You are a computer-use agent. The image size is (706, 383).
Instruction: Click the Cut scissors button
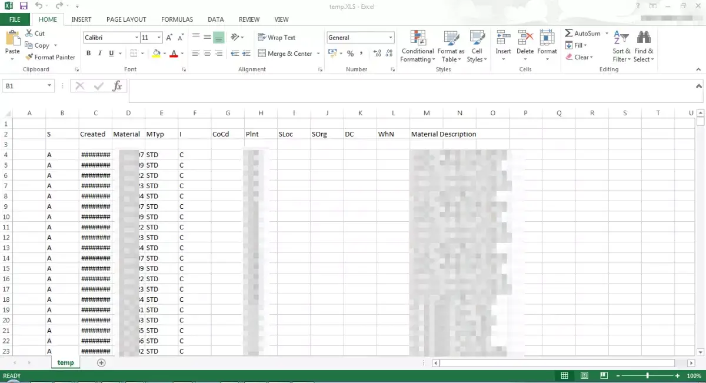coord(35,34)
